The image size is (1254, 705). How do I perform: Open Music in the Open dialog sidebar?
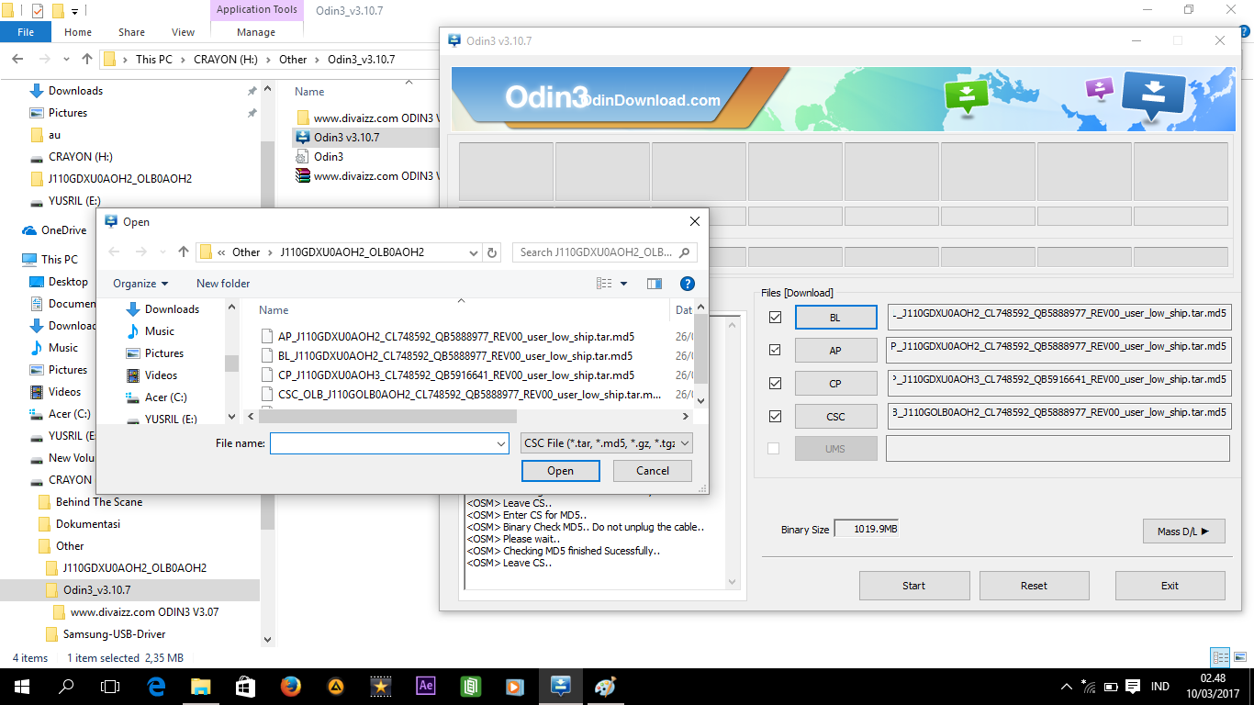[159, 331]
